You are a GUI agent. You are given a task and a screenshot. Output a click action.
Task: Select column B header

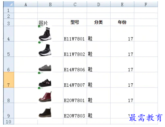(x=50, y=4)
